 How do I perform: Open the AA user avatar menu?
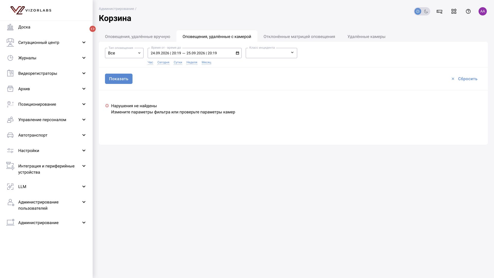(x=483, y=11)
